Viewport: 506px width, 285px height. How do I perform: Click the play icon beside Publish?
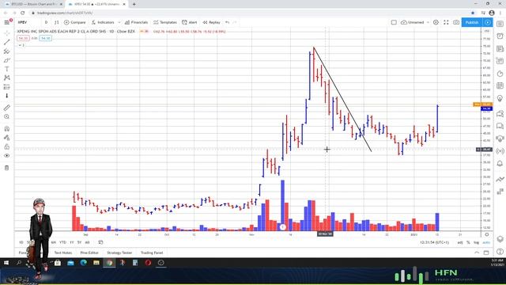click(x=487, y=22)
